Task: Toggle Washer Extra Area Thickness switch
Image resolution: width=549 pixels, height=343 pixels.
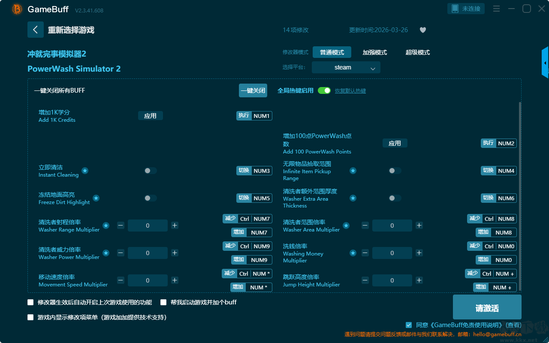Action: (x=395, y=198)
